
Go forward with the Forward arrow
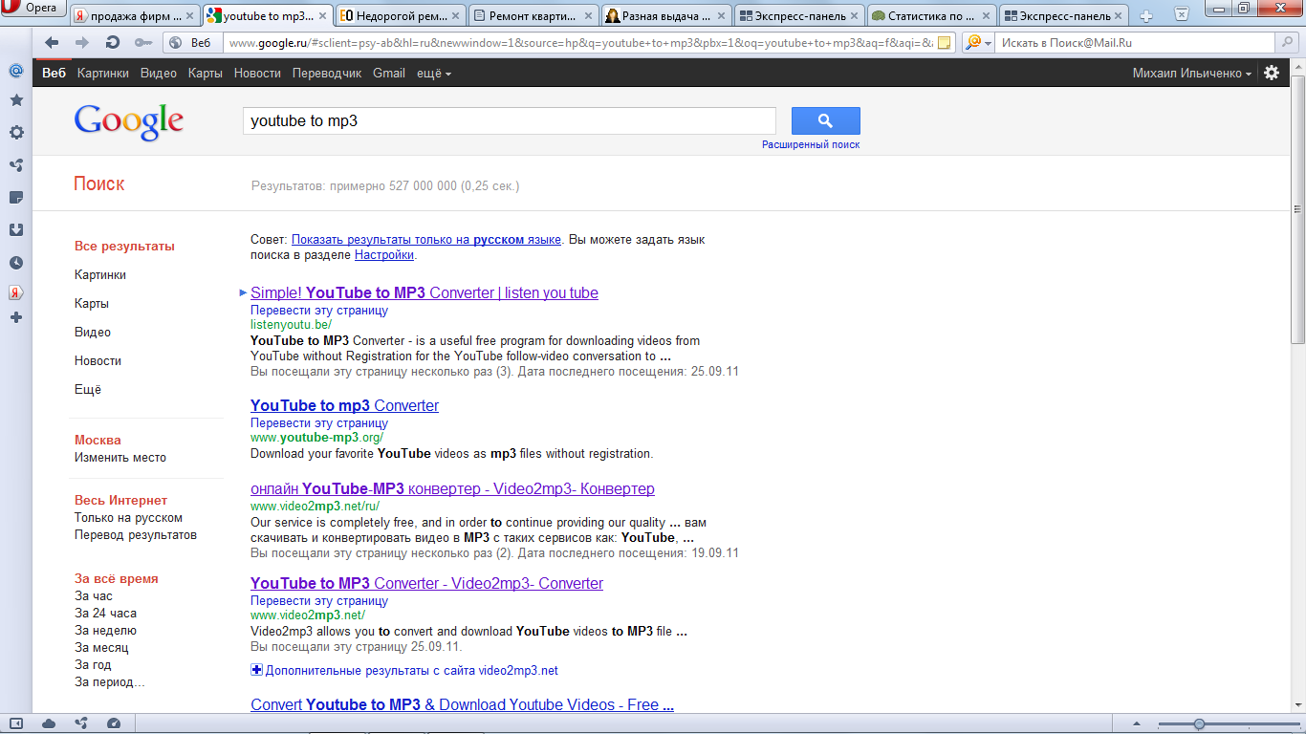pos(82,42)
